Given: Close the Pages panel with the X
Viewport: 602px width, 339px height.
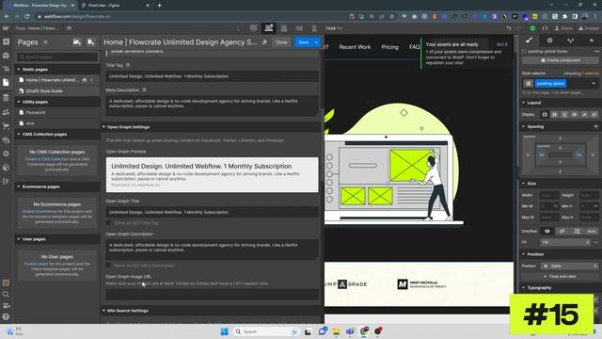Looking at the screenshot, I should tap(45, 41).
